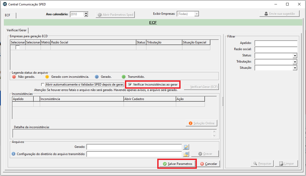This screenshot has height=176, width=306.
Task: Click the Apelido column header in Inconsistências grid
Action: [23, 99]
